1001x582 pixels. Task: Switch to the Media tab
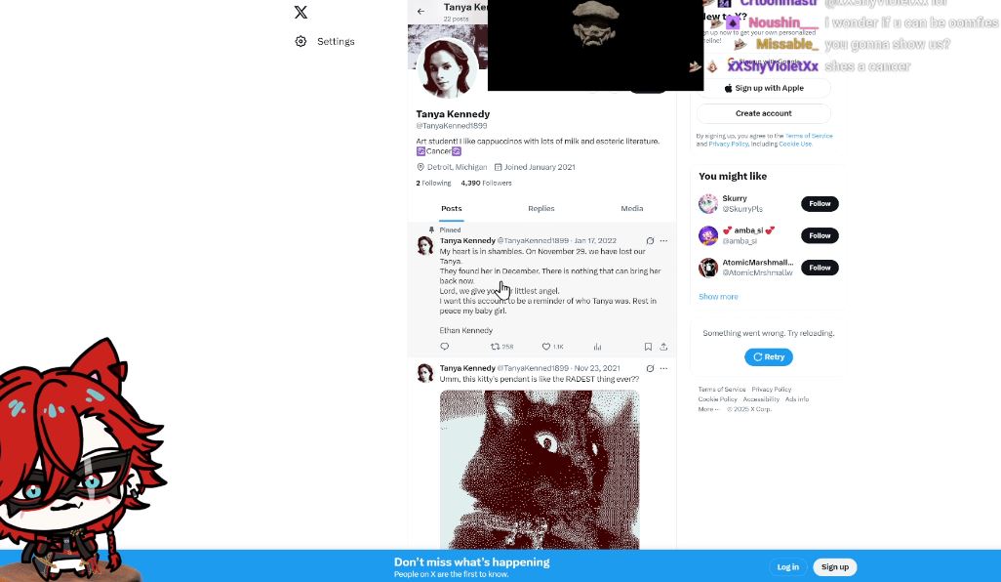tap(631, 209)
